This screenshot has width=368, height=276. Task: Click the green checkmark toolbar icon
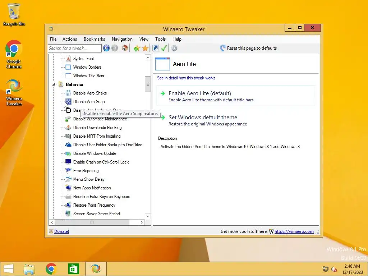point(164,48)
